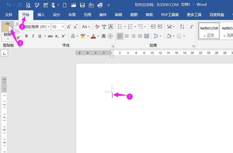Click the character border A icon
The image size is (233, 153).
click(111, 27)
